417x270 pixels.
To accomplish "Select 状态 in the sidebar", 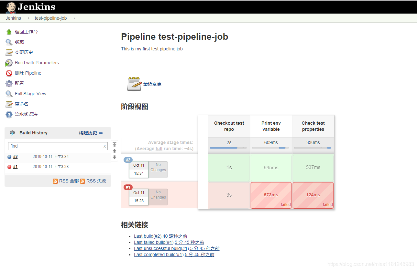I will [x=19, y=42].
